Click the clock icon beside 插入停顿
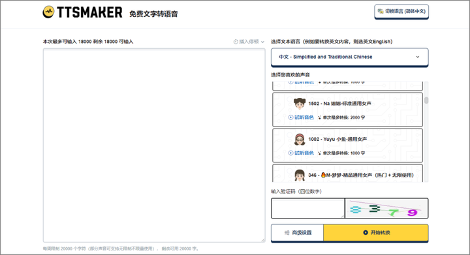The height and width of the screenshot is (255, 470). (236, 42)
